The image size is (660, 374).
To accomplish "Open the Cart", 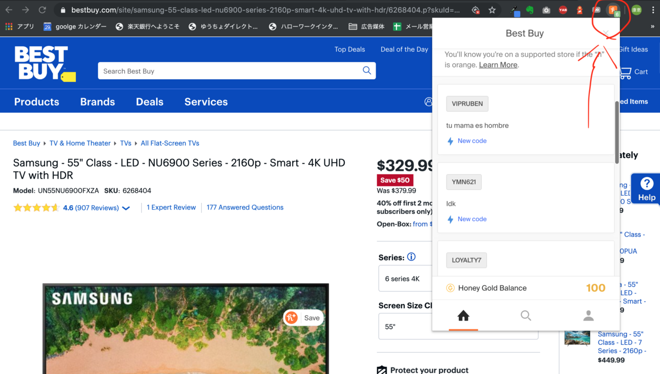I will pos(634,71).
